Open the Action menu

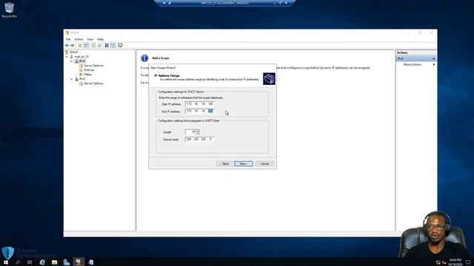coord(79,39)
